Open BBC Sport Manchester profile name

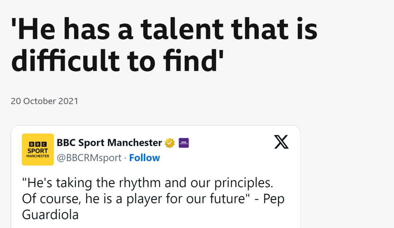pyautogui.click(x=109, y=143)
